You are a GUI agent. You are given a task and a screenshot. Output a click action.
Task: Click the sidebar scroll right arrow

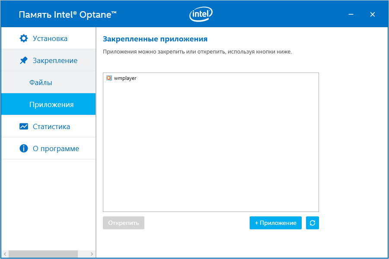click(x=92, y=254)
